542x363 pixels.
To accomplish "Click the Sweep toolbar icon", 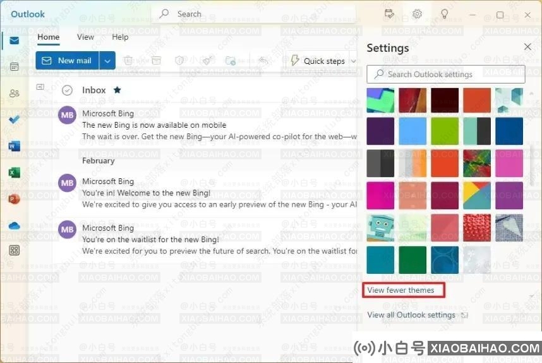I will point(207,61).
